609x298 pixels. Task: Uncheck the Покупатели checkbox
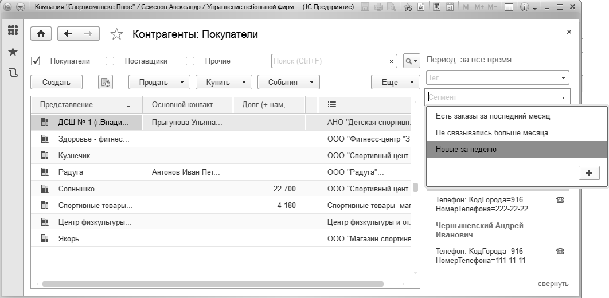pos(36,61)
